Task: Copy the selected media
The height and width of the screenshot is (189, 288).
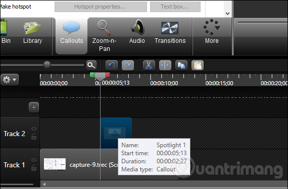Action: [x=181, y=65]
